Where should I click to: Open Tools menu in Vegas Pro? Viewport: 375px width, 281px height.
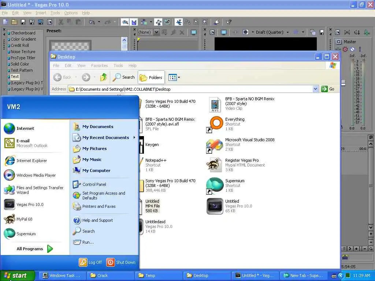tap(55, 13)
